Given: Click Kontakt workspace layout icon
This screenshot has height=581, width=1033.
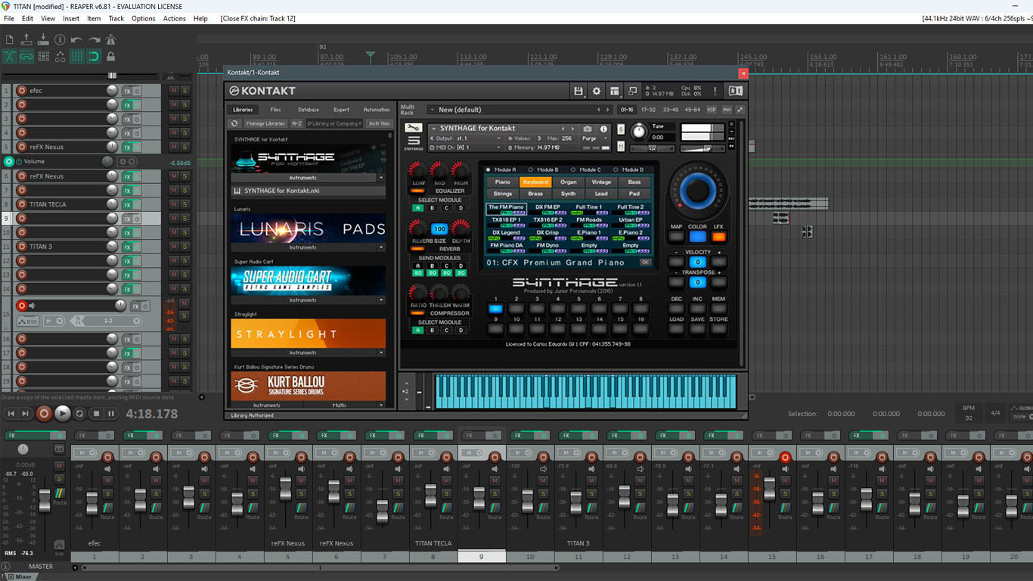Looking at the screenshot, I should pos(615,91).
